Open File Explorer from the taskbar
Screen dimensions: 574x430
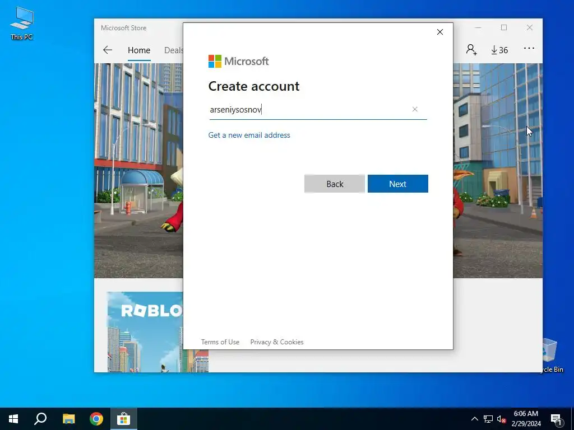pyautogui.click(x=68, y=419)
